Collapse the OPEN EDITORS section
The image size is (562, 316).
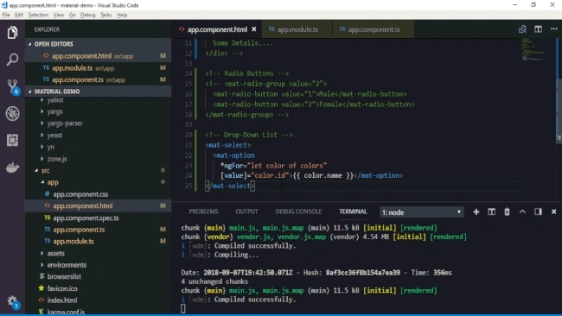tap(98, 44)
